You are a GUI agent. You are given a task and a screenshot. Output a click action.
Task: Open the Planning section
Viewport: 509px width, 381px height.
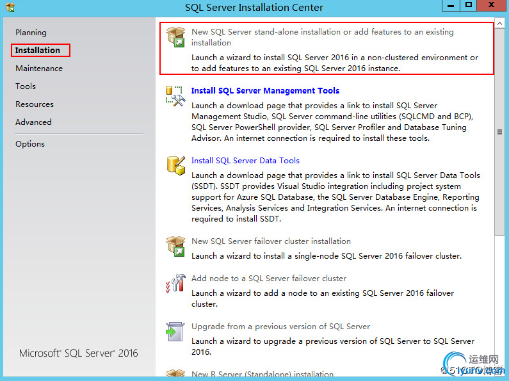(31, 33)
